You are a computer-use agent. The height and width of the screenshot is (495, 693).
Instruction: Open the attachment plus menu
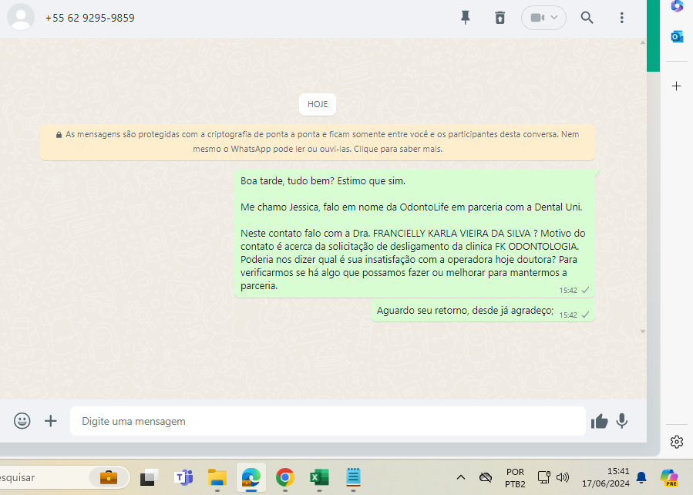coord(51,421)
